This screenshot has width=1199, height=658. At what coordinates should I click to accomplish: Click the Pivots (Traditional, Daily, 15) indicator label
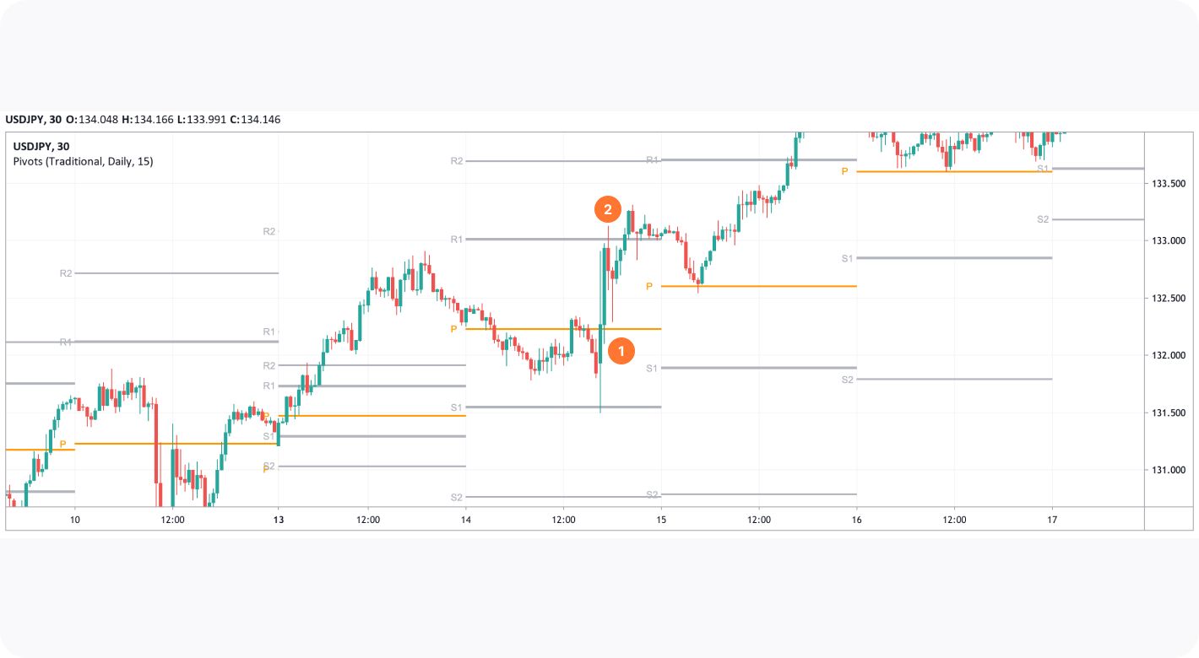[x=83, y=161]
